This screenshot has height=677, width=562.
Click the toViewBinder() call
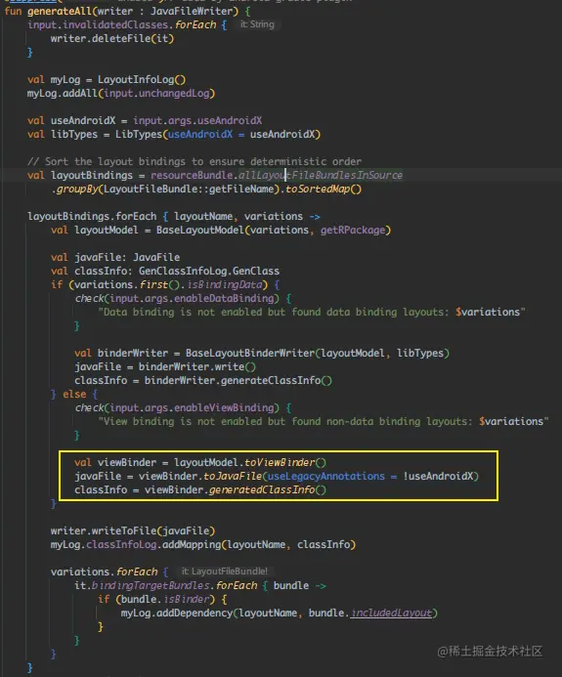pyautogui.click(x=285, y=463)
